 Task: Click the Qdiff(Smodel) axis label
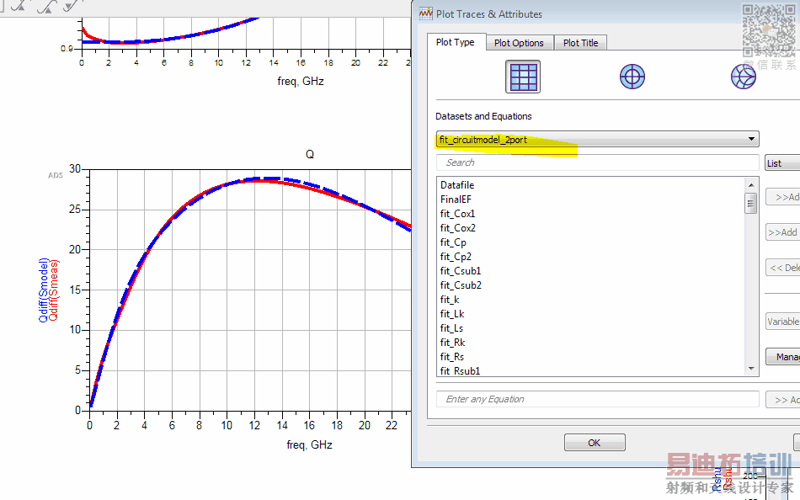tap(43, 290)
